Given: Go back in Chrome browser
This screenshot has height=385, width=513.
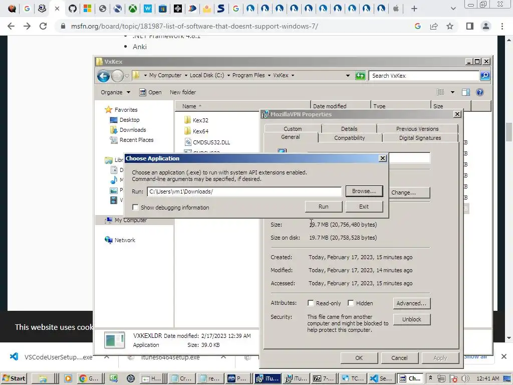Looking at the screenshot, I should (11, 26).
